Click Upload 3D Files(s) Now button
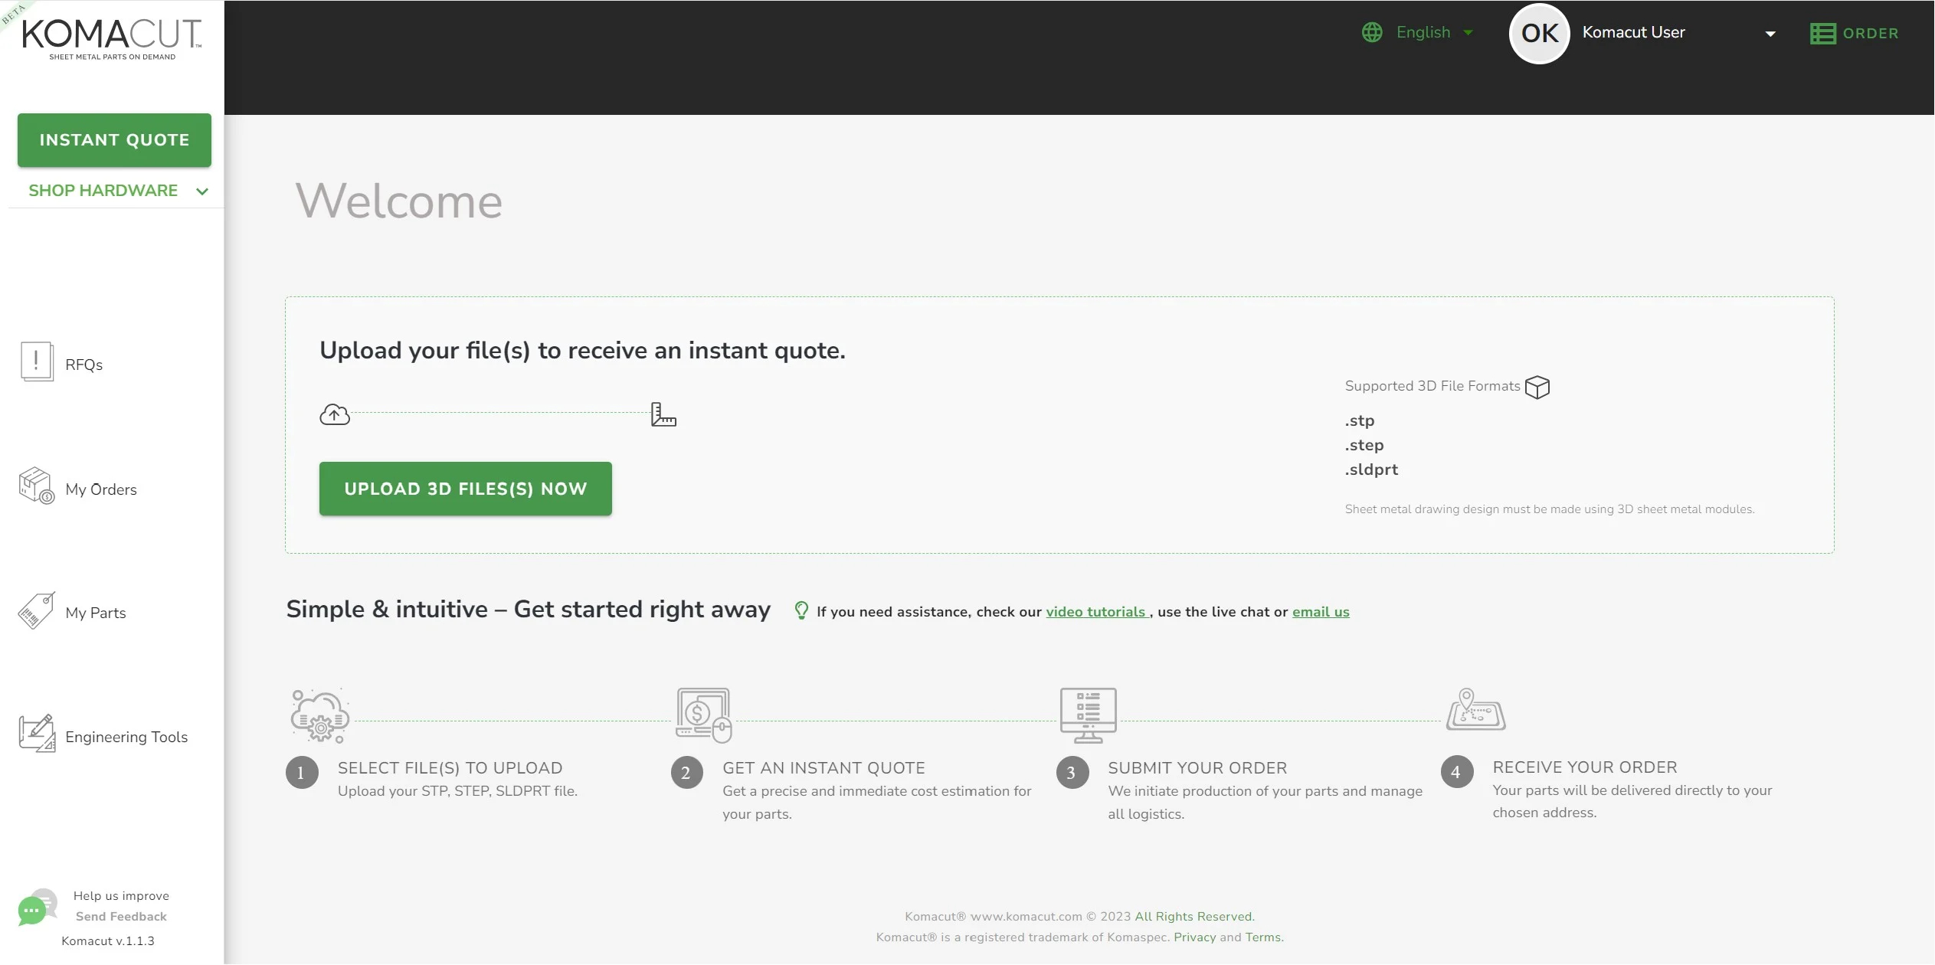 pos(465,489)
